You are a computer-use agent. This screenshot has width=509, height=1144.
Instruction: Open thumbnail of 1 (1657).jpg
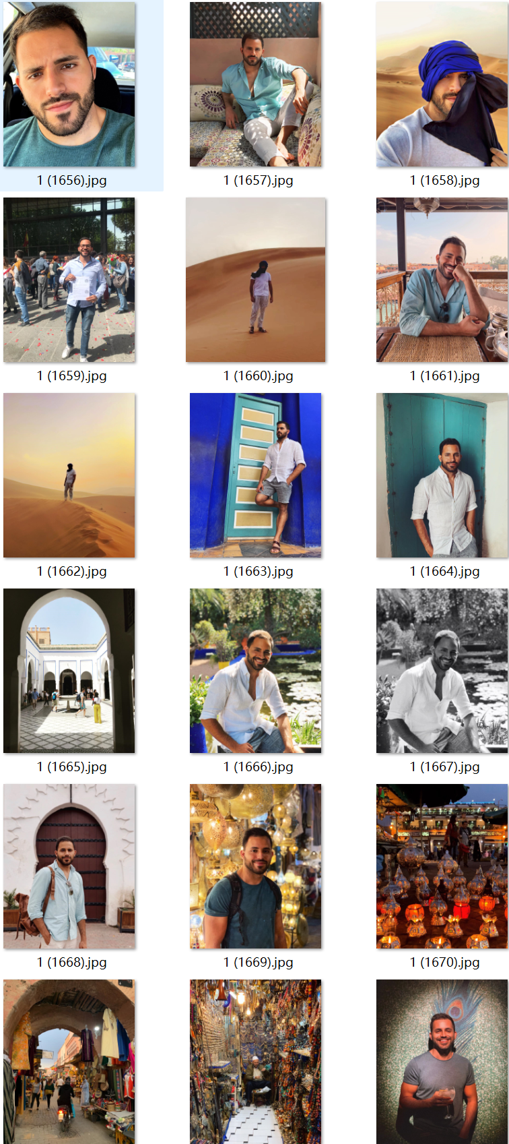256,84
